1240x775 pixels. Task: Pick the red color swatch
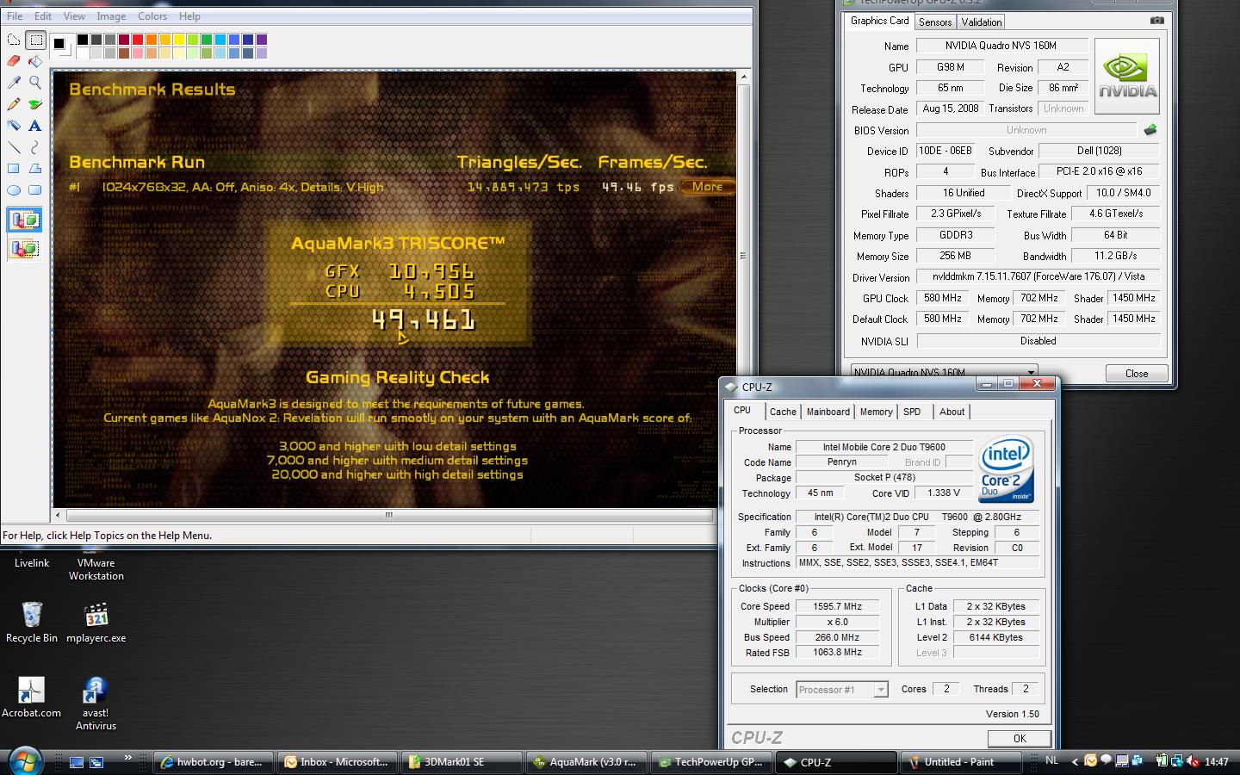click(138, 40)
